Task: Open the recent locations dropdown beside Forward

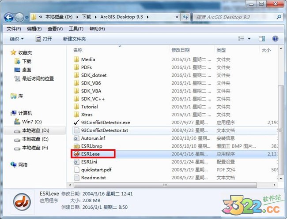Action: [27, 18]
